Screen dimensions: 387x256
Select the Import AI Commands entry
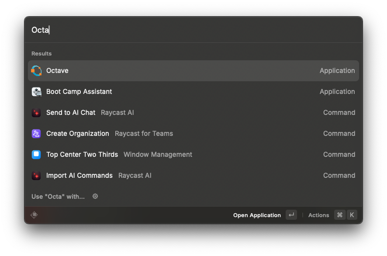tap(193, 176)
